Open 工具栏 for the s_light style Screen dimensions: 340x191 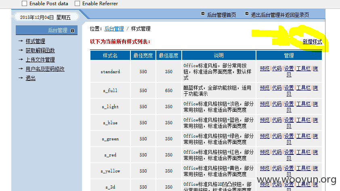303,104
